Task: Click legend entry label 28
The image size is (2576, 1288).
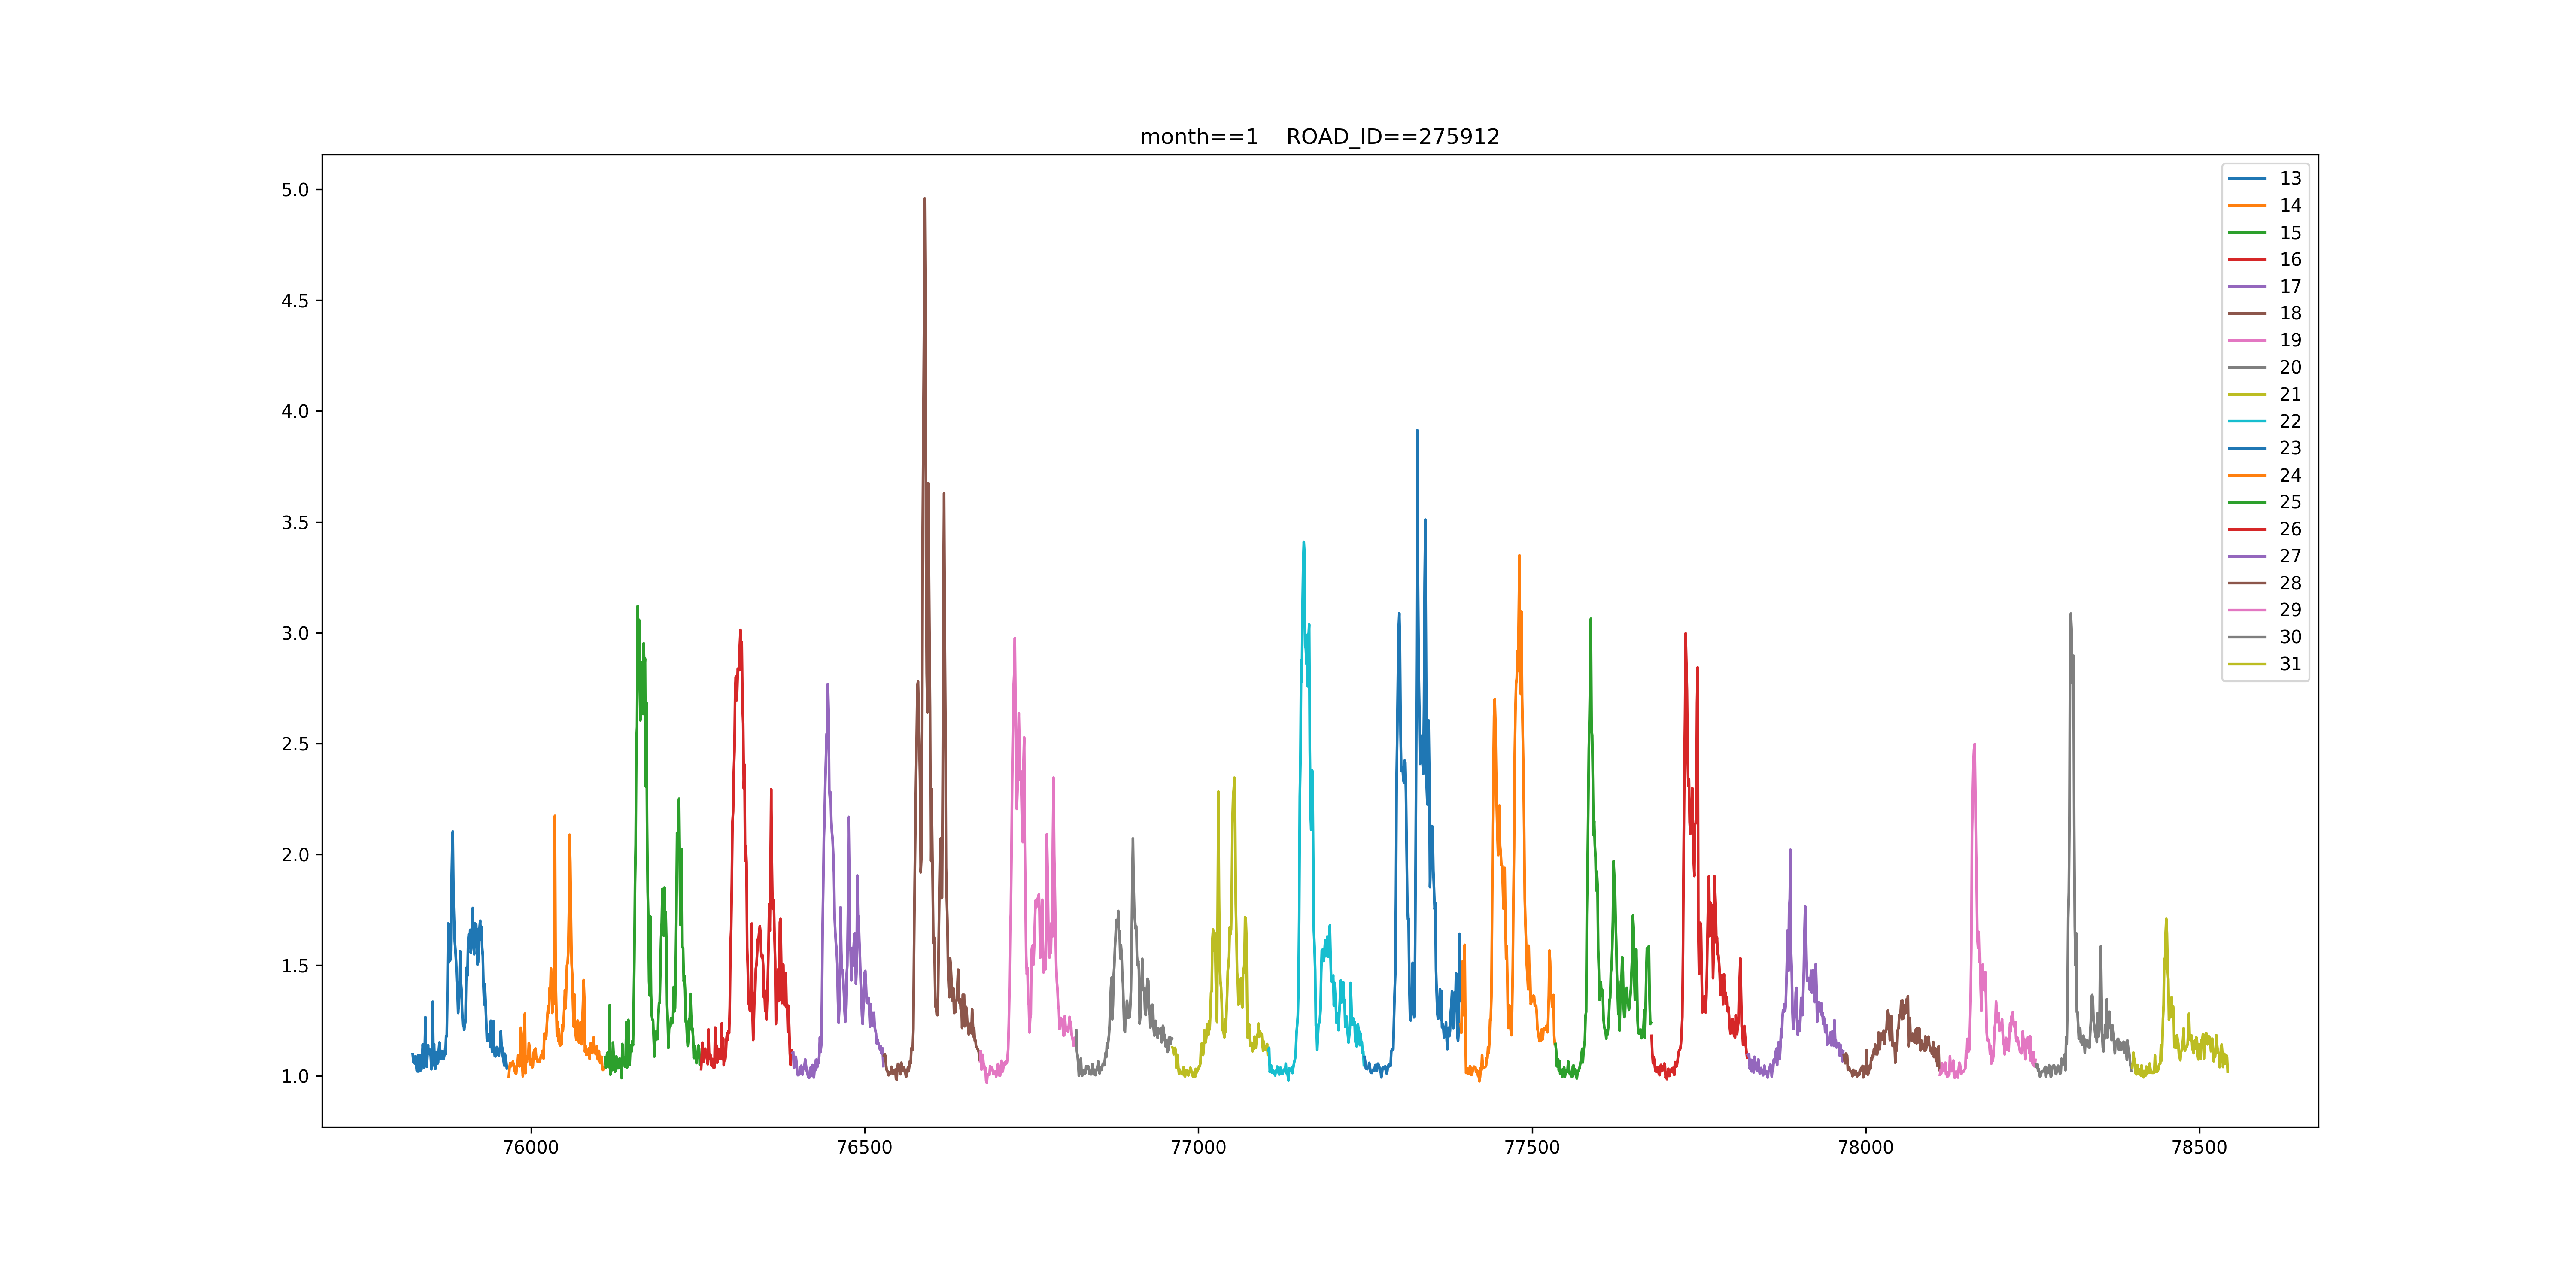Action: pyautogui.click(x=2290, y=583)
